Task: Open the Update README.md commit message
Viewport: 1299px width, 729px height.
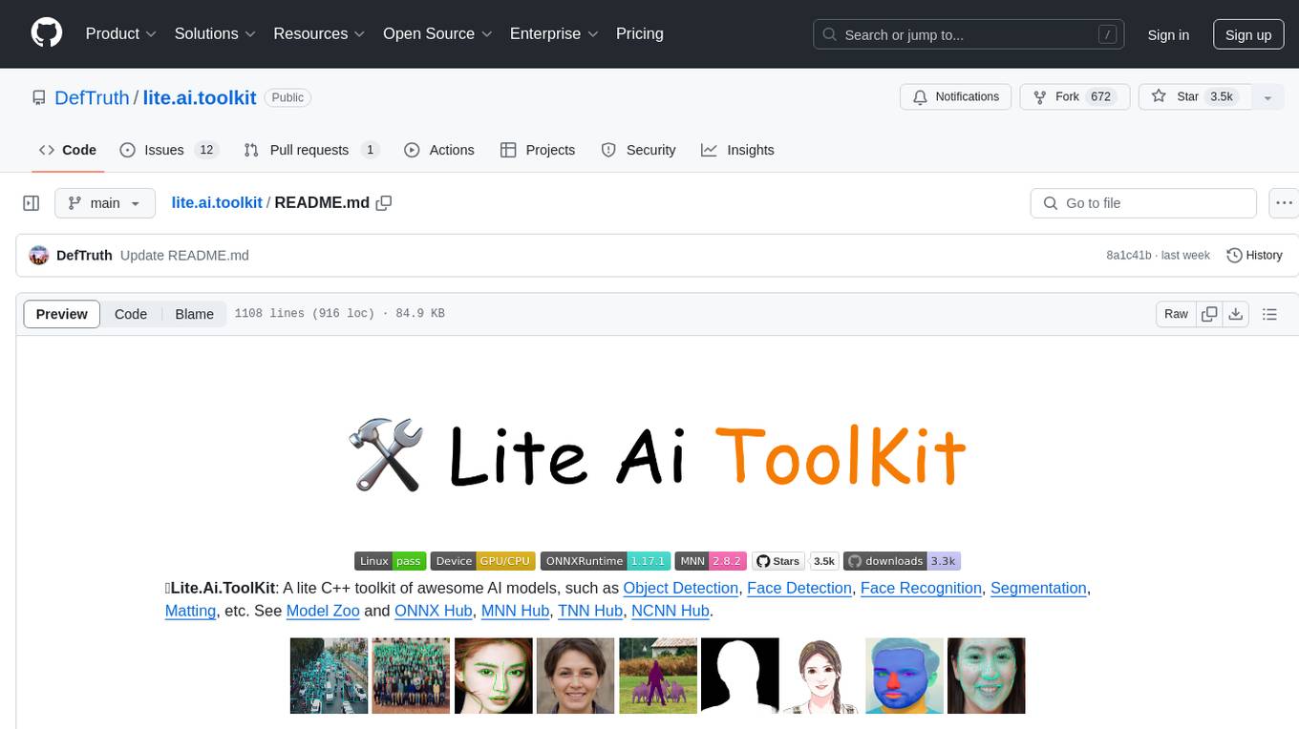Action: (184, 255)
